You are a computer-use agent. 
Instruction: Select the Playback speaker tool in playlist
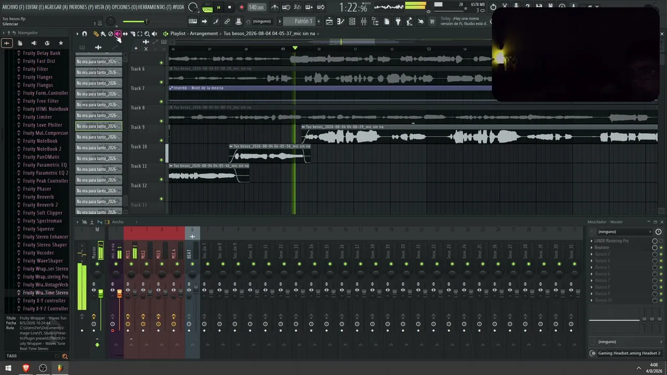coord(154,34)
